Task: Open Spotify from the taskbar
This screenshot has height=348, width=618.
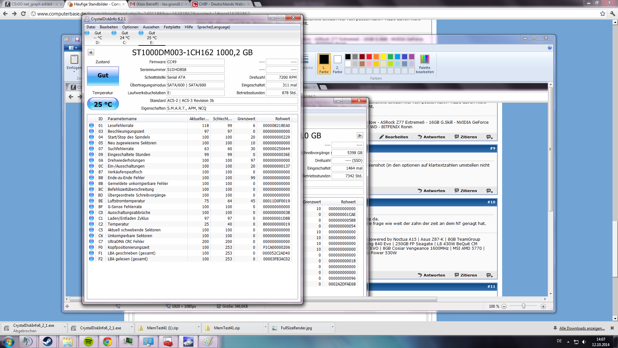Action: 88,342
